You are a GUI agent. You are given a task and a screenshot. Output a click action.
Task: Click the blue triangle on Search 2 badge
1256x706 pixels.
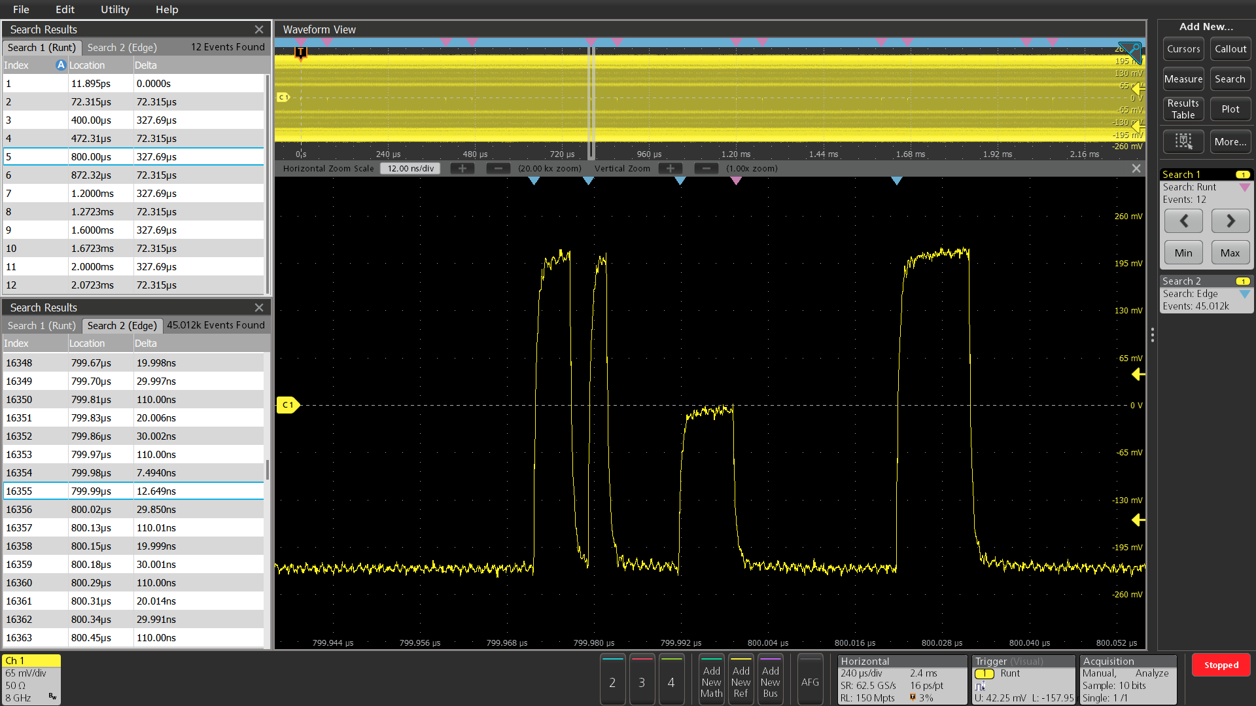1244,294
